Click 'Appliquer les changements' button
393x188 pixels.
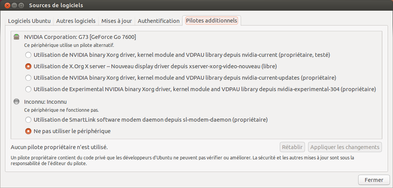coord(345,147)
